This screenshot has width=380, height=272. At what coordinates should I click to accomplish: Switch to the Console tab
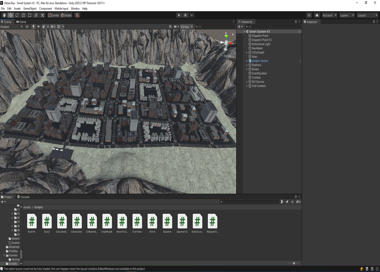23,197
